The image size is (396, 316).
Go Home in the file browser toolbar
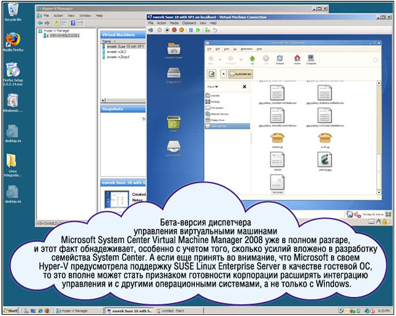[297, 59]
